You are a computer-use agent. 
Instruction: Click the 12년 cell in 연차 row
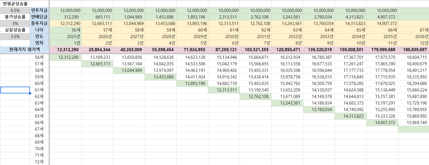[413, 43]
